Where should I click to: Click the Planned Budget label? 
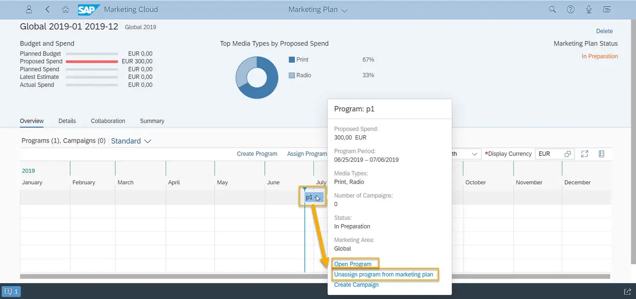41,54
